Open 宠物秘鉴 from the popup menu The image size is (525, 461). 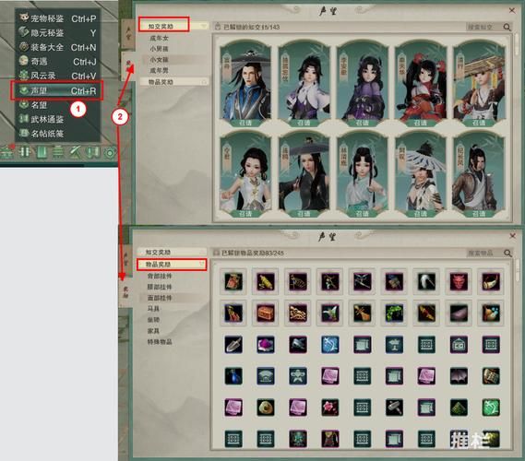(x=57, y=18)
